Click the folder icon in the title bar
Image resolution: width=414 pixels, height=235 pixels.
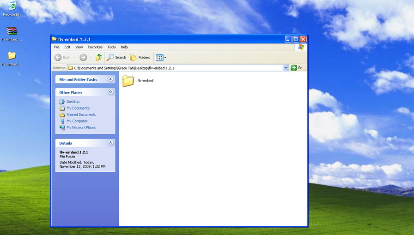[x=54, y=39]
